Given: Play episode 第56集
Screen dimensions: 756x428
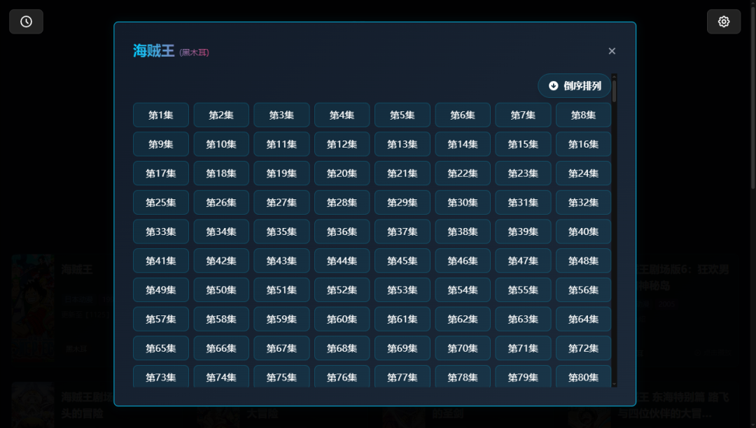Looking at the screenshot, I should point(583,290).
